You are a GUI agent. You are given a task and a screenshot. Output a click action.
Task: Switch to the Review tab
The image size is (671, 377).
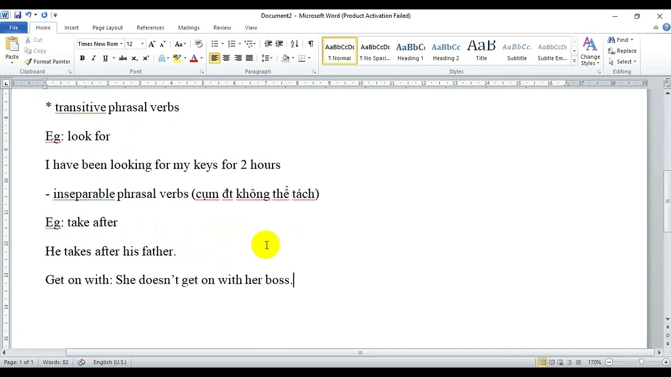coord(222,28)
